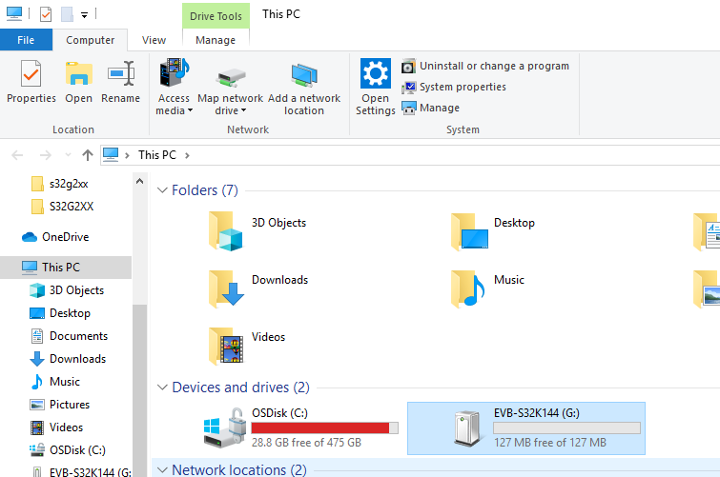720x477 pixels.
Task: Select Pictures in navigation pane
Action: [60, 405]
